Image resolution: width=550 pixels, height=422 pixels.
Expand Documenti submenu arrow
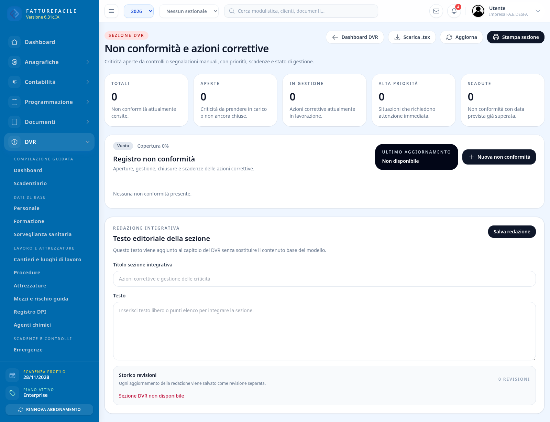coord(88,122)
